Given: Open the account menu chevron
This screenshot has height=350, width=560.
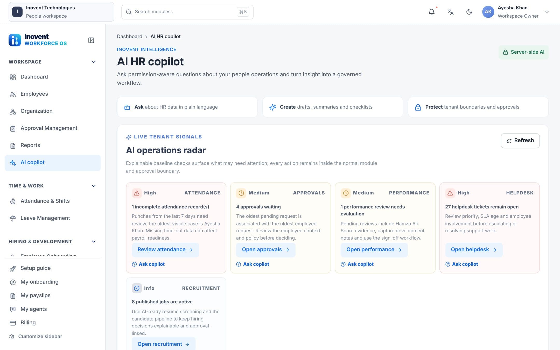Looking at the screenshot, I should pyautogui.click(x=547, y=12).
